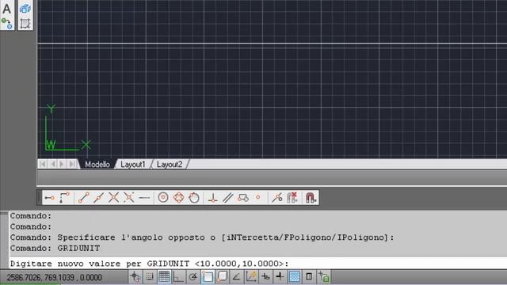Viewport: 507px width, 285px height.
Task: Toggle Grid Display in the status bar
Action: click(x=164, y=277)
